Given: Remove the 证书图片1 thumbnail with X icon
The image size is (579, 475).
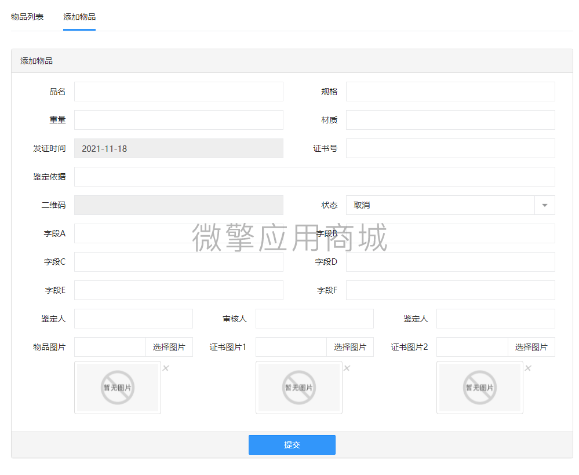Looking at the screenshot, I should click(x=347, y=368).
